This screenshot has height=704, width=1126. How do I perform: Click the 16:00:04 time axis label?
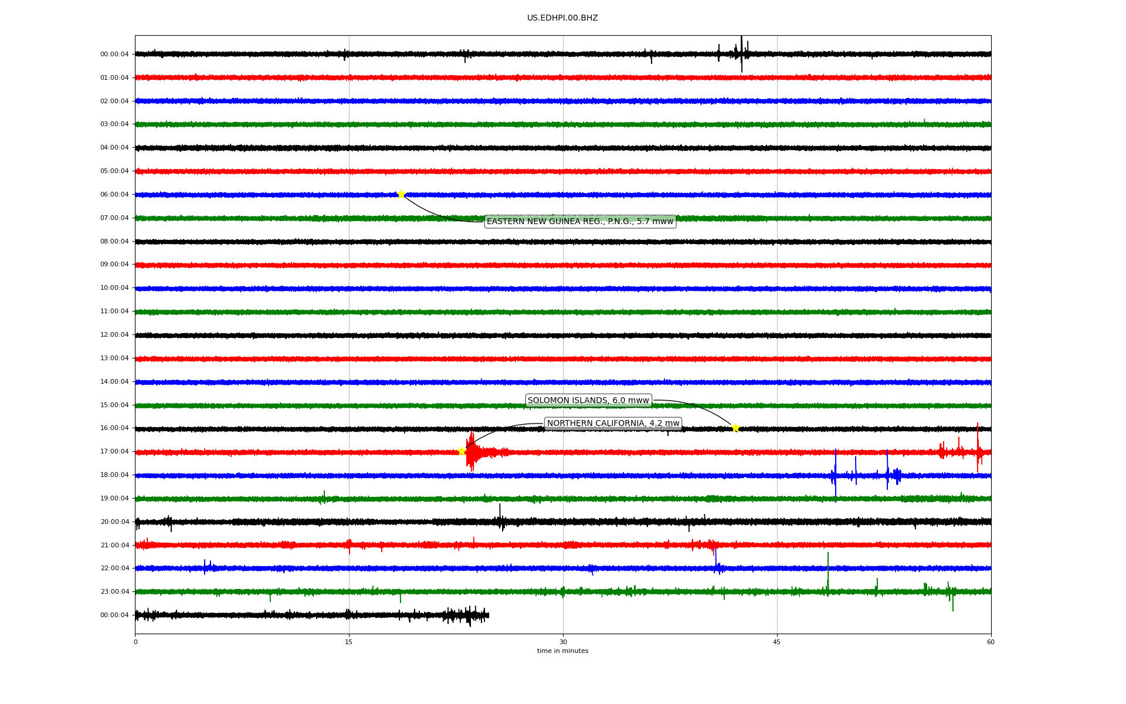coord(114,428)
